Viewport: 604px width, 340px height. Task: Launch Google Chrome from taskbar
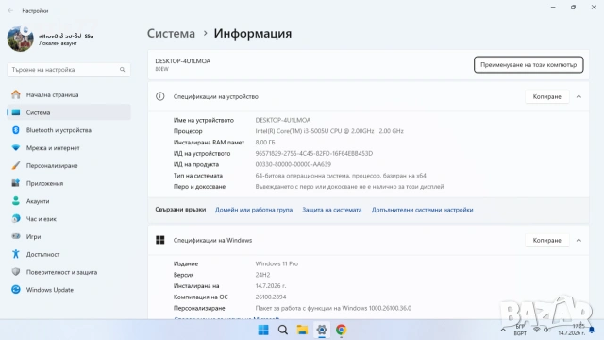tap(341, 330)
